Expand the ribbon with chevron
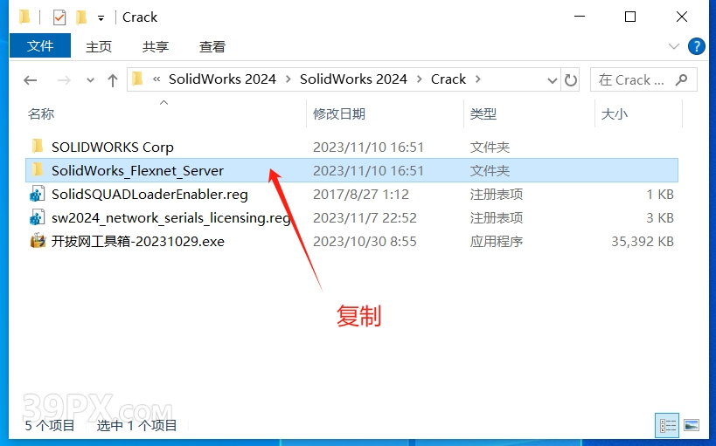This screenshot has height=446, width=716. pyautogui.click(x=673, y=46)
